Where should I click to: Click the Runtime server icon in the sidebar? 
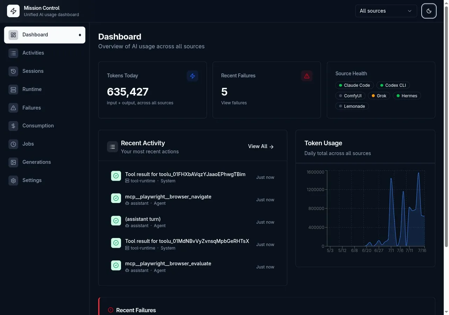pyautogui.click(x=13, y=89)
